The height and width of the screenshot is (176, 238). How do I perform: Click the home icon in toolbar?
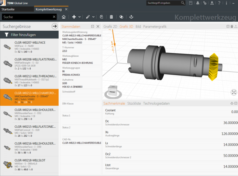click(64, 17)
